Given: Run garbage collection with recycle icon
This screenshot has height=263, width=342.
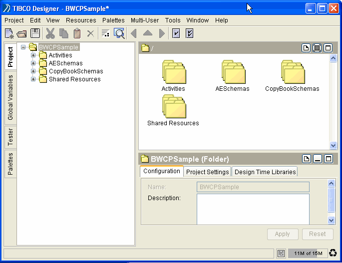Looking at the screenshot, I should pyautogui.click(x=333, y=253).
